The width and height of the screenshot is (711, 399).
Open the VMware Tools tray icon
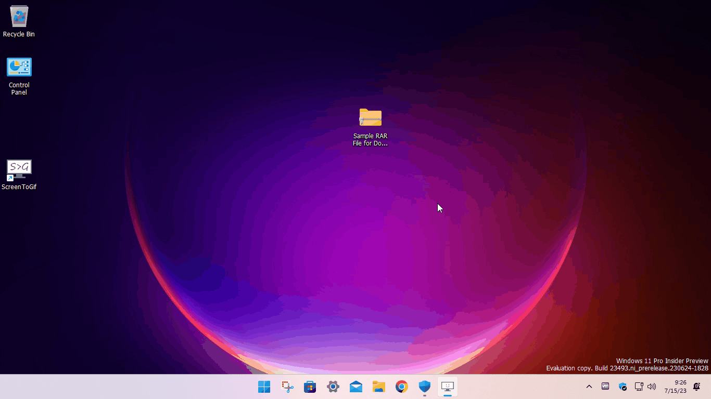click(605, 387)
